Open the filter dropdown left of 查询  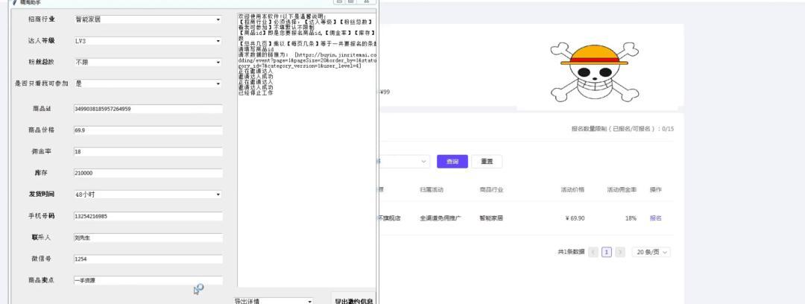(x=403, y=161)
